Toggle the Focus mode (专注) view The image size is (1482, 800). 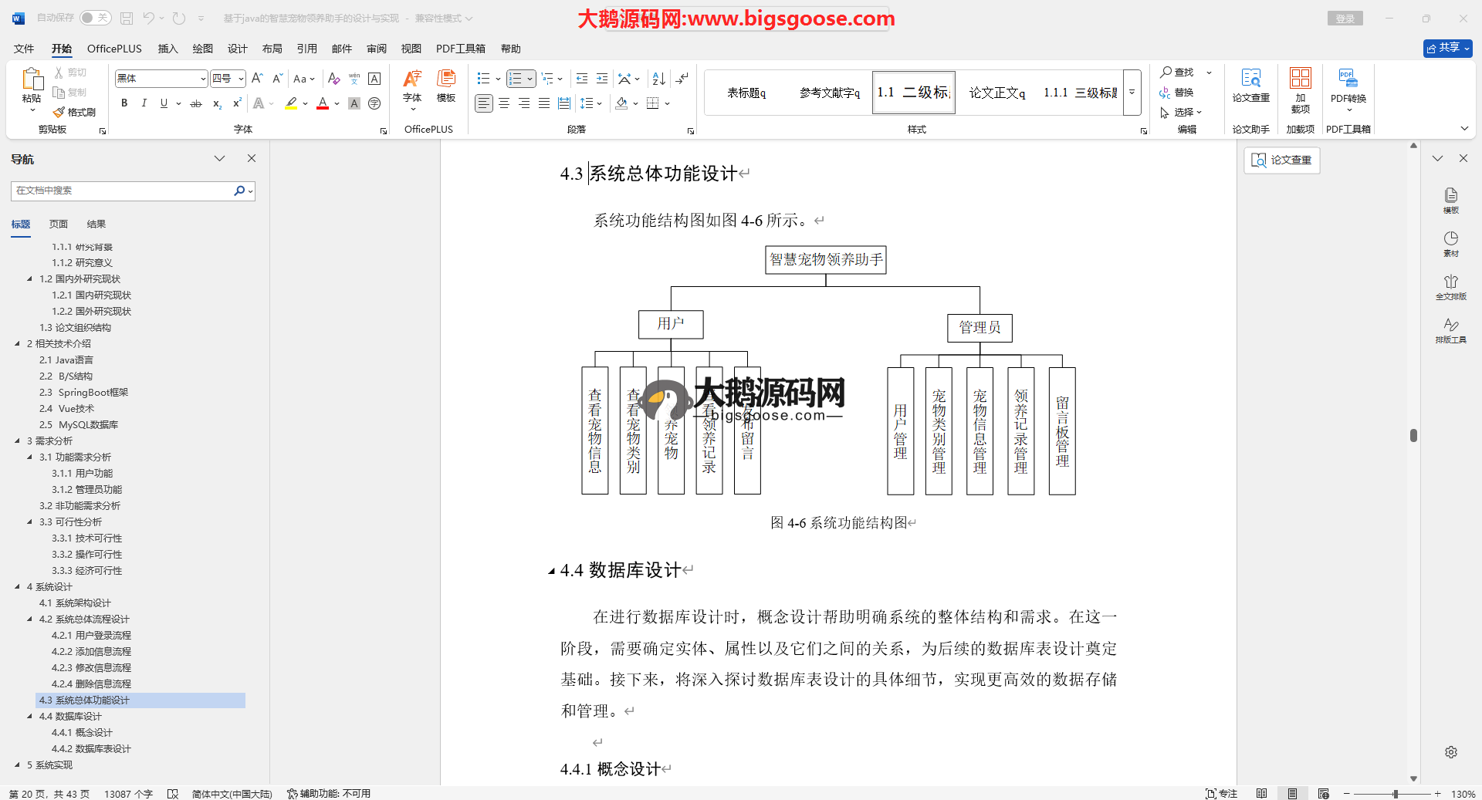[1221, 794]
